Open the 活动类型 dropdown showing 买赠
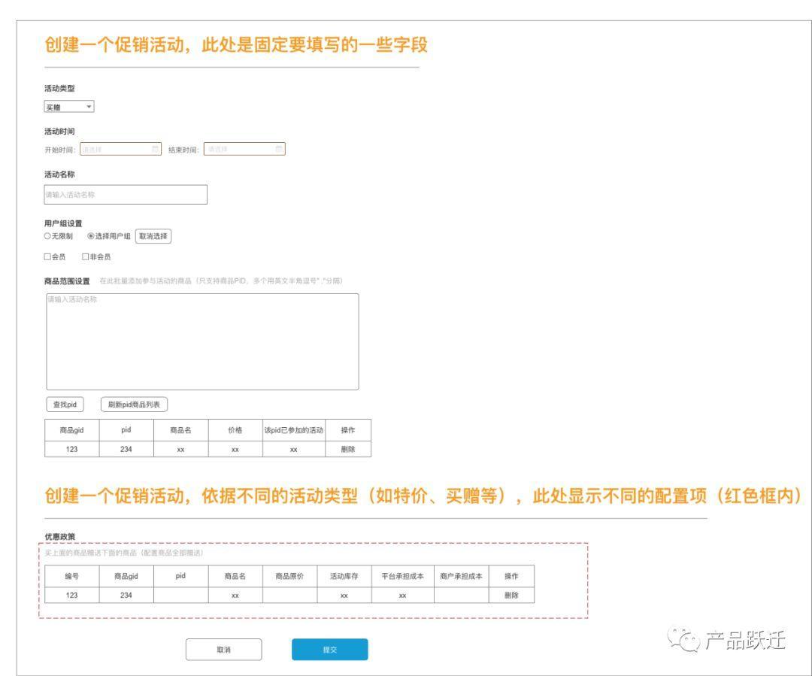 click(x=69, y=107)
